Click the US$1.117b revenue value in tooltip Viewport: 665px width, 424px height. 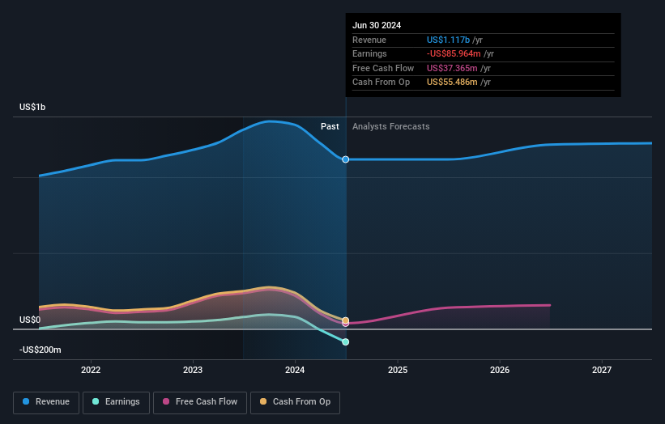448,40
